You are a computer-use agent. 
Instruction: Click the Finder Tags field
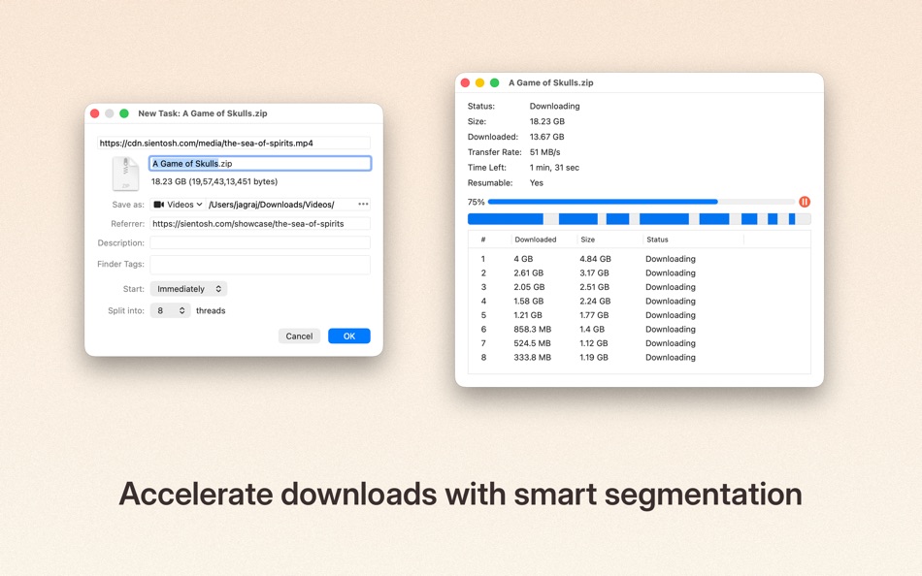click(x=260, y=265)
